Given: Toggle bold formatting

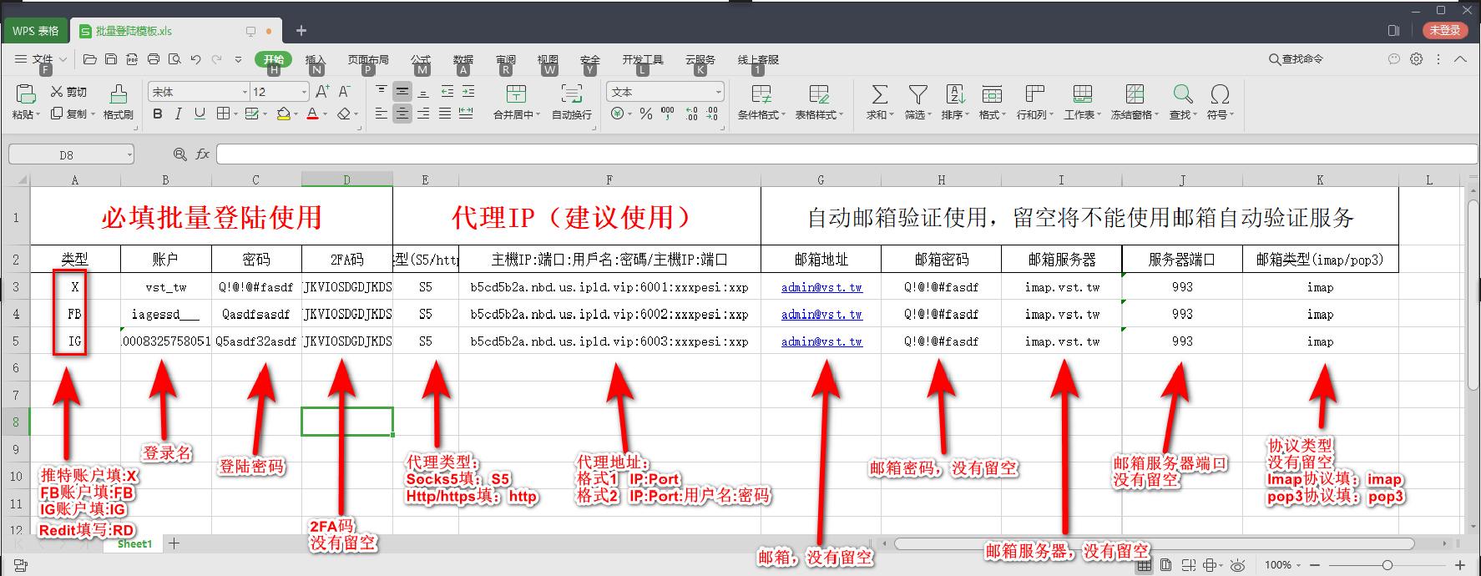Looking at the screenshot, I should click(158, 114).
